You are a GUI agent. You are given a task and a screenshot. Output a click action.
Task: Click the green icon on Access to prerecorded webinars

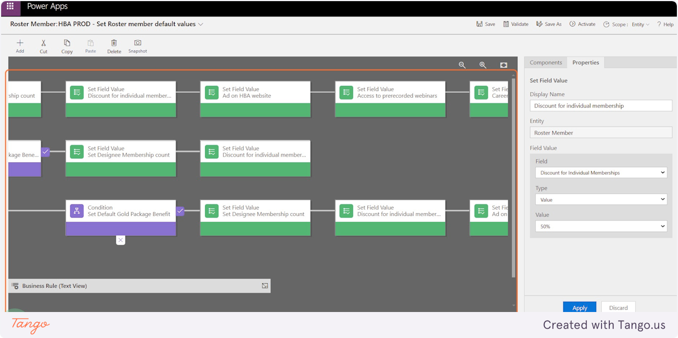[x=346, y=92]
